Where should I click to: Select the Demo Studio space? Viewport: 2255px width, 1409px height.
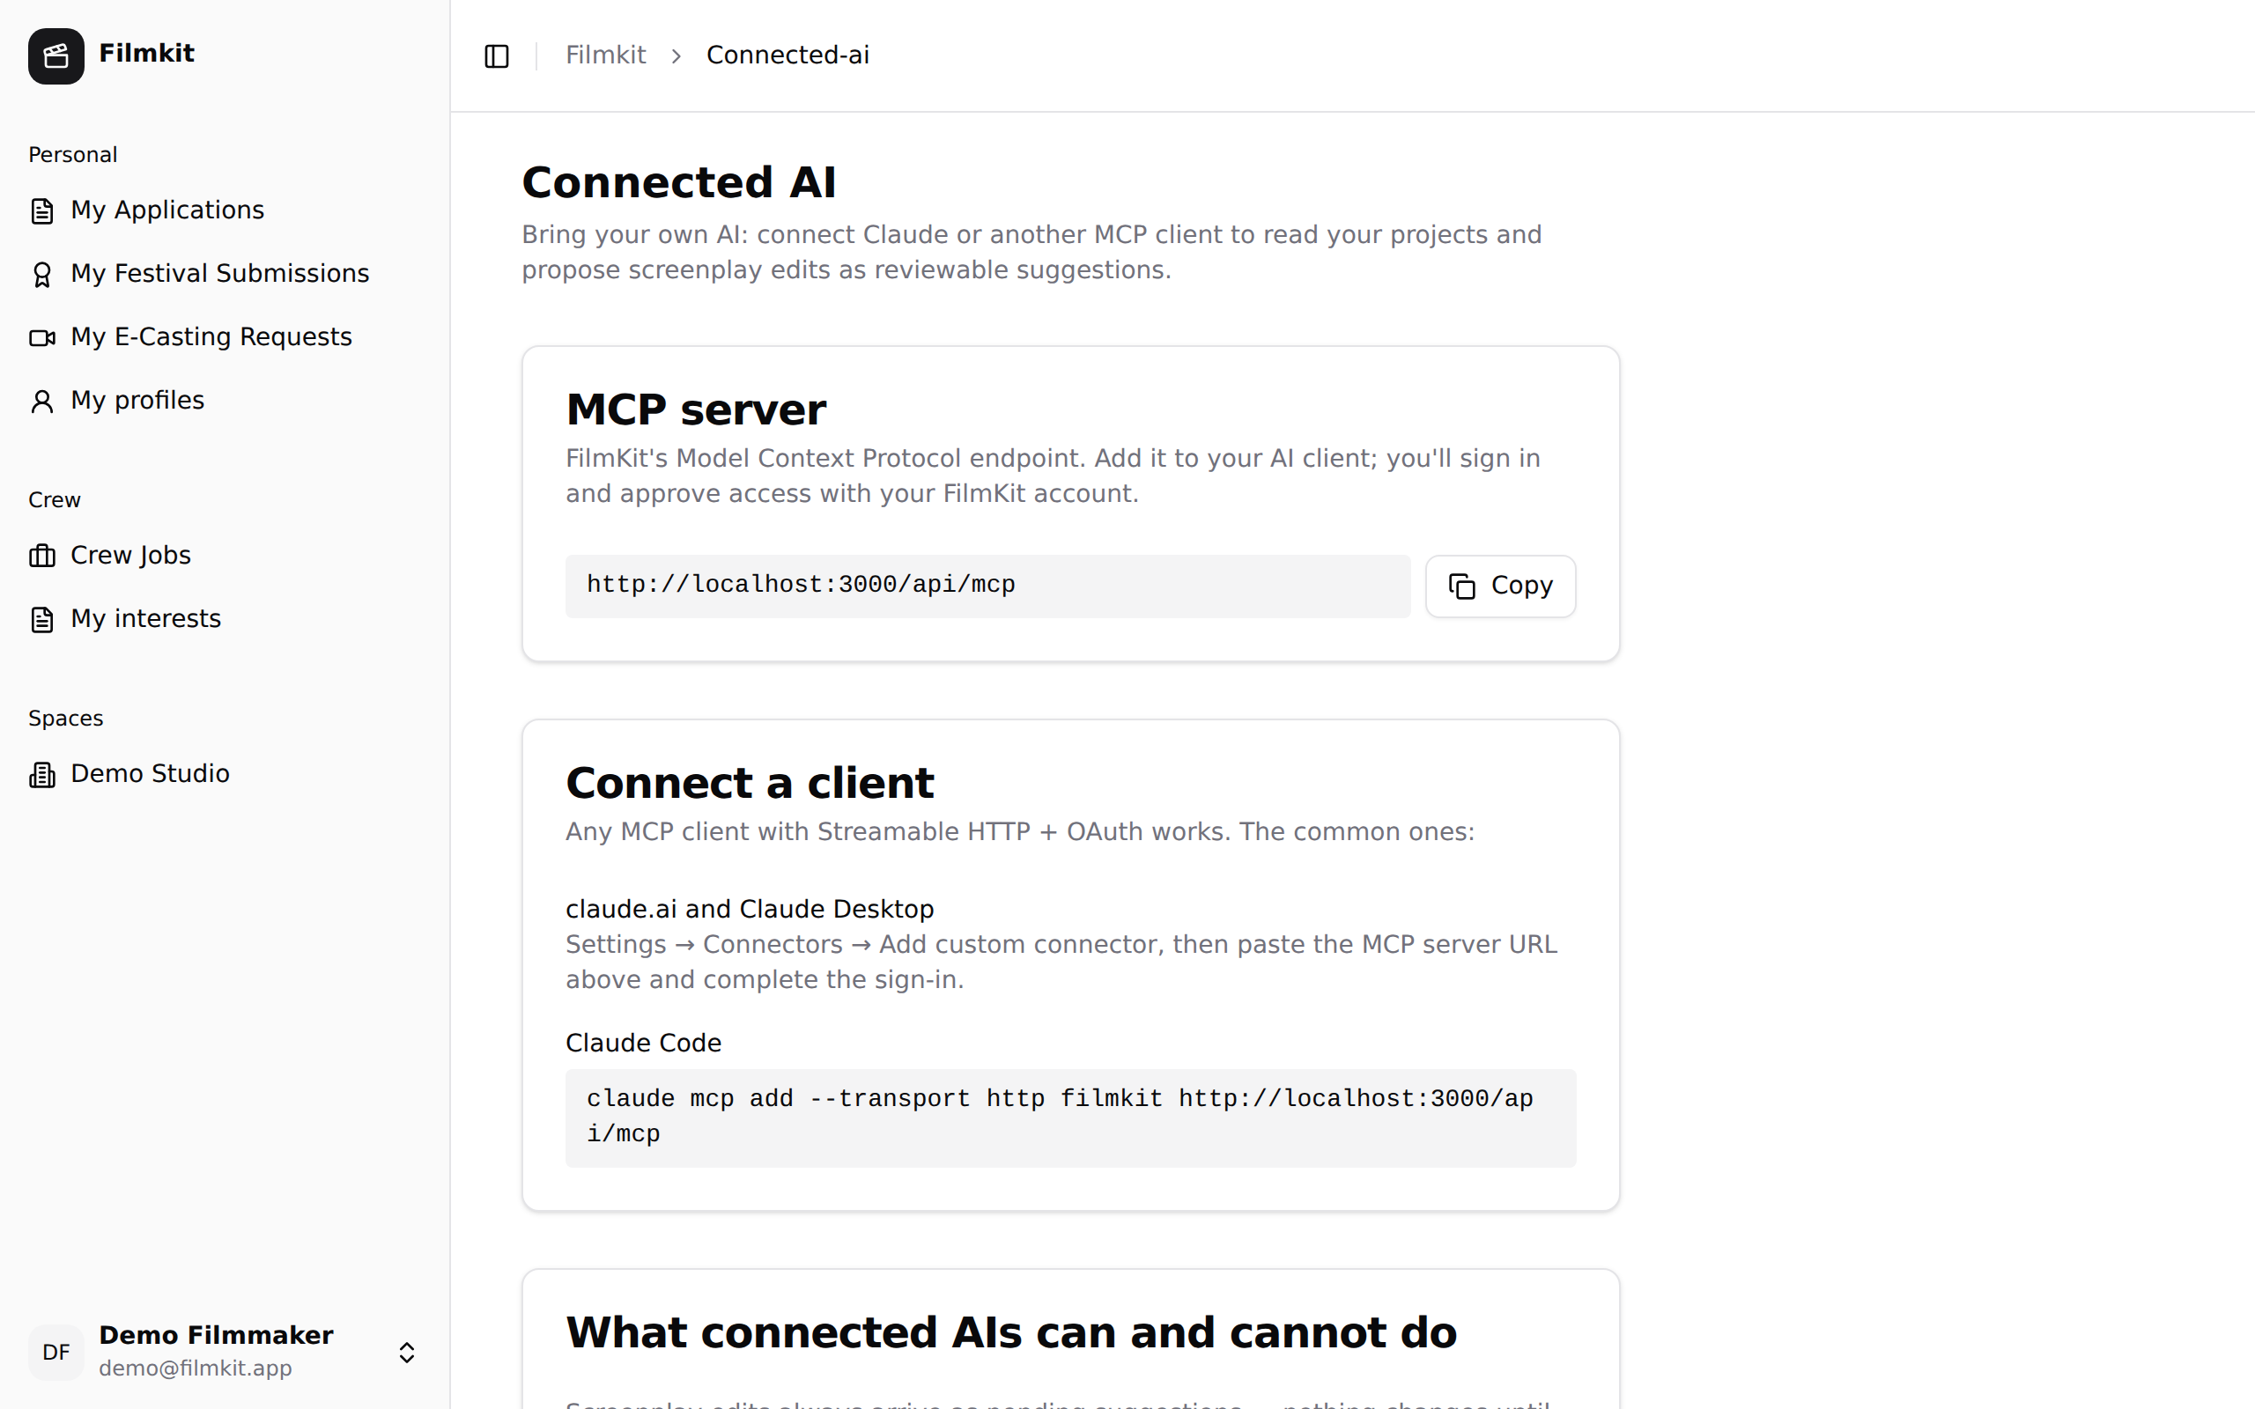pos(225,774)
